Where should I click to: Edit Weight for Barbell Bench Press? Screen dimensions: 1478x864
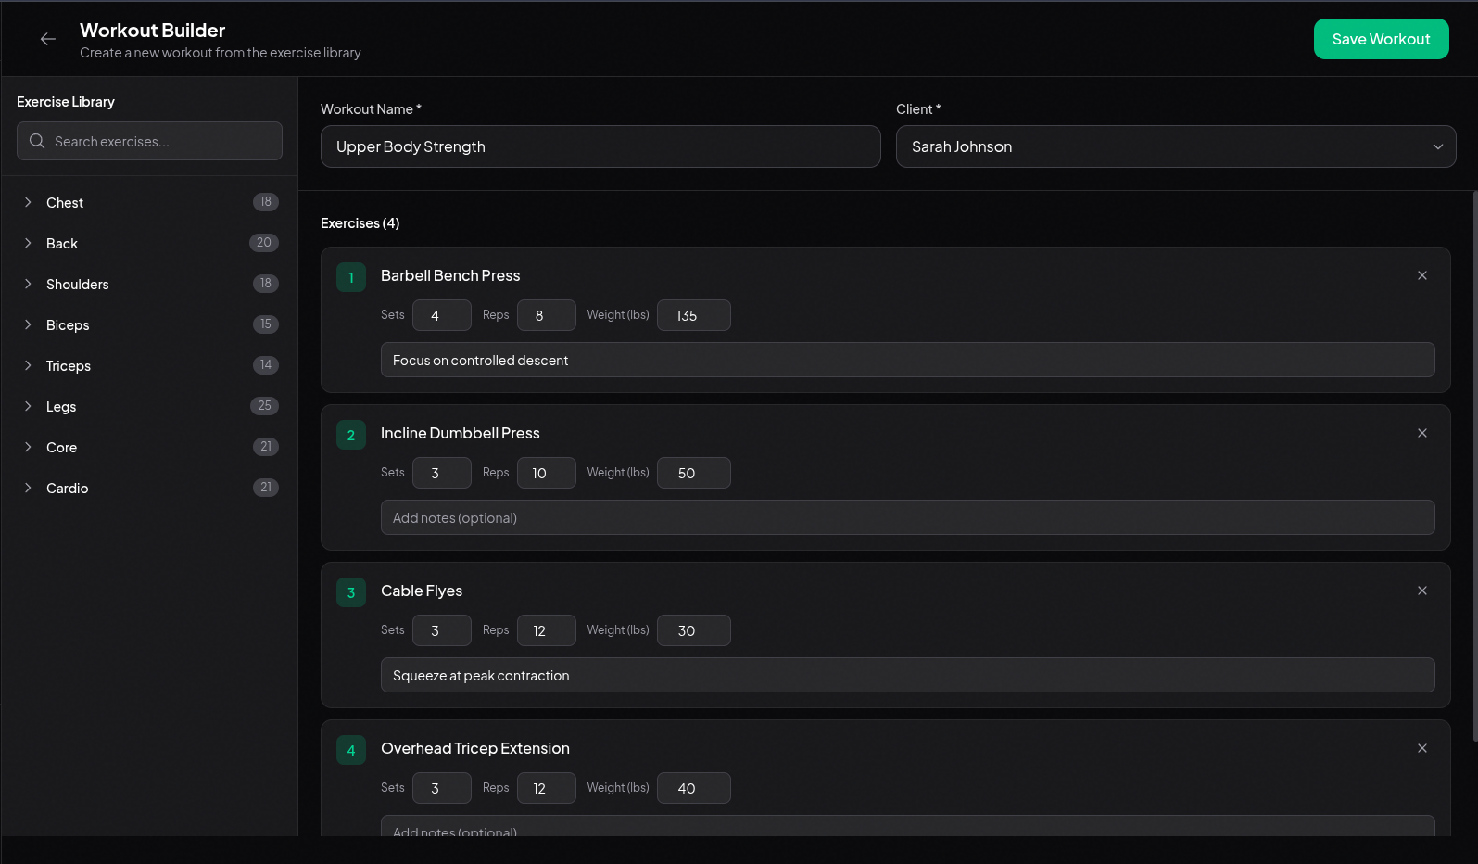[x=694, y=315]
